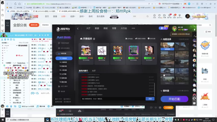
Task: Click the user avatar in 5E header
Action: (174, 28)
